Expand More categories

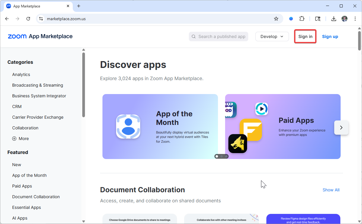(x=20, y=139)
